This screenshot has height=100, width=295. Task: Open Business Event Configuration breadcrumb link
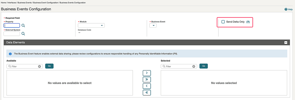(46, 3)
